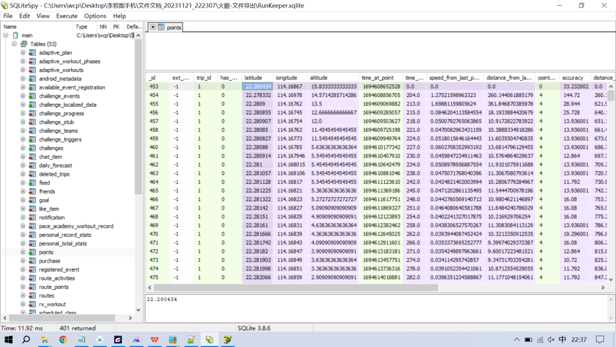Click the trip_id column header
This screenshot has width=616, height=347.
206,78
